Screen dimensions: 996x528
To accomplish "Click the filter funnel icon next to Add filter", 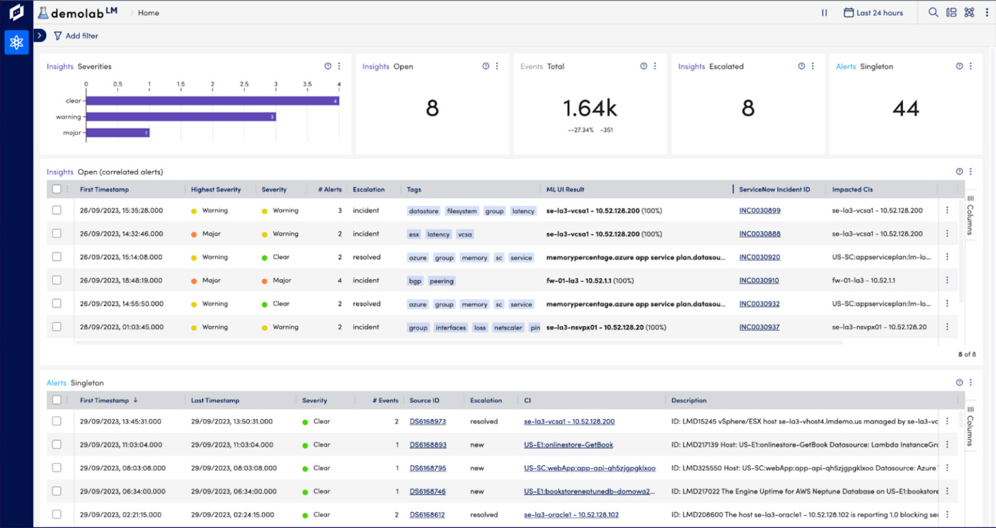I will pos(58,36).
